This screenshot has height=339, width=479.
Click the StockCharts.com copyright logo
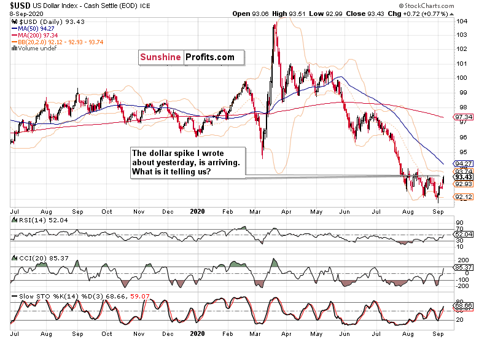[426, 6]
